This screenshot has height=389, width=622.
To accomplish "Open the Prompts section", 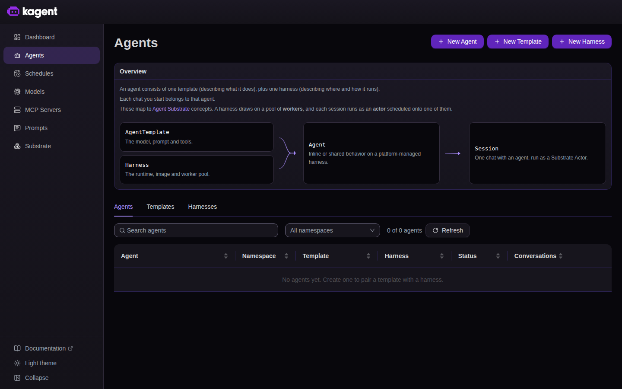I will tap(51, 128).
